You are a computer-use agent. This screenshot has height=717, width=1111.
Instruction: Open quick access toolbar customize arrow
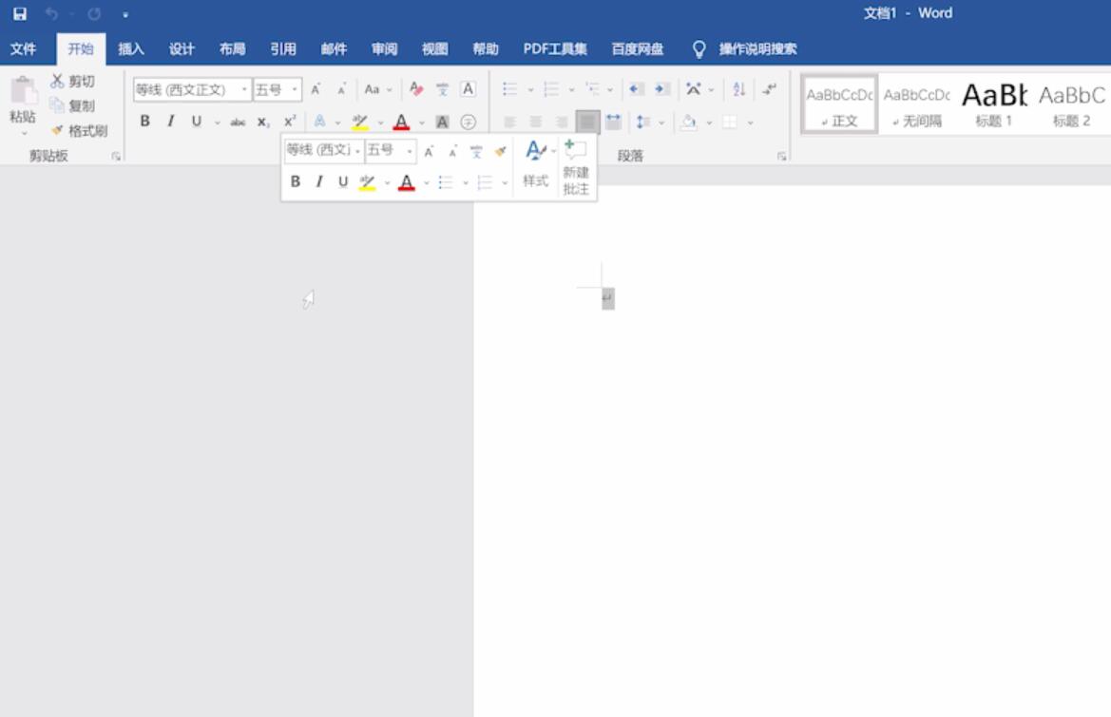(x=125, y=14)
